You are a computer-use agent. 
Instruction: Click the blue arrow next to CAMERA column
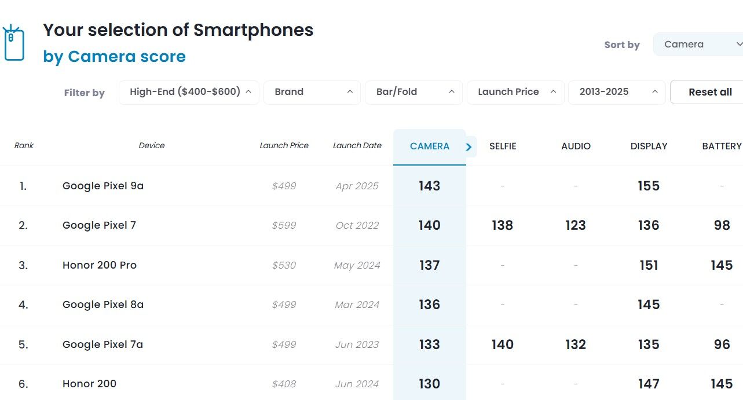pyautogui.click(x=469, y=147)
